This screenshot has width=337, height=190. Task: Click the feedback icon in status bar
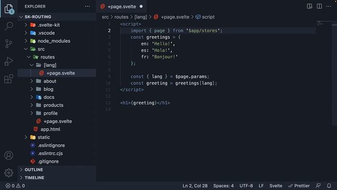pos(318,186)
